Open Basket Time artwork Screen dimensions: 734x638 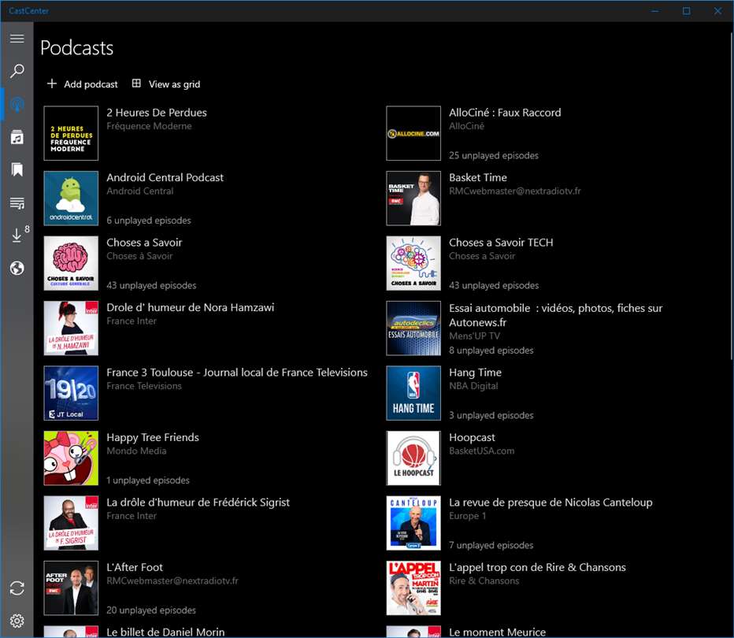pyautogui.click(x=413, y=198)
